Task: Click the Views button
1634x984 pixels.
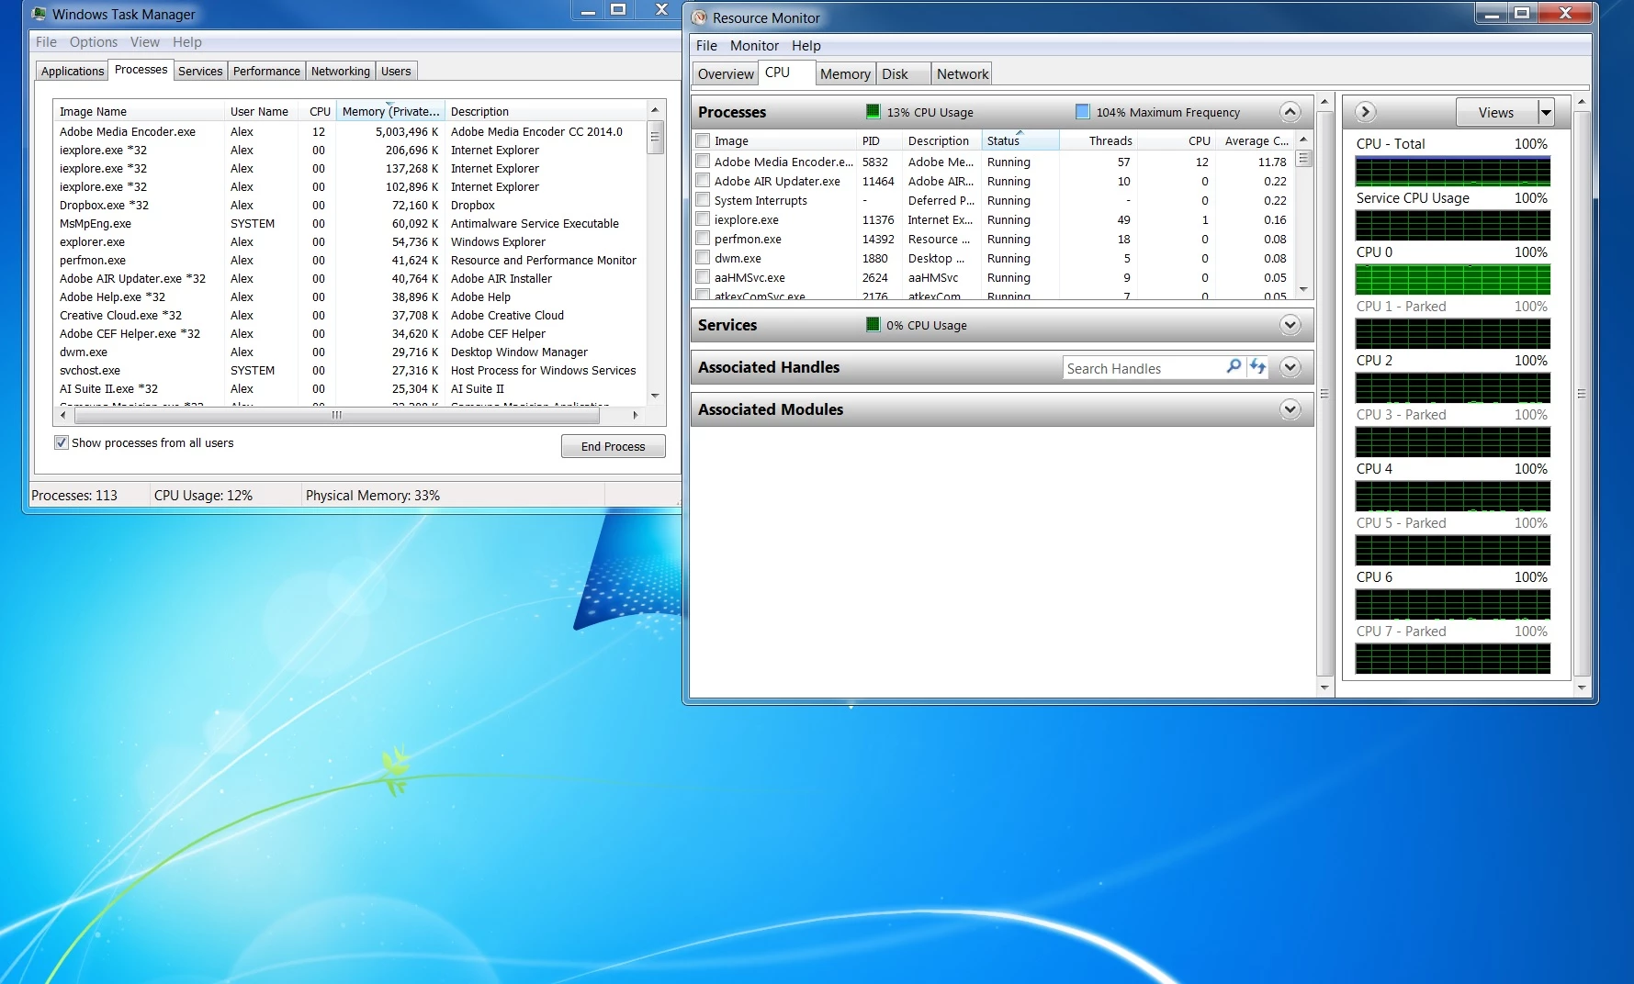Action: click(x=1496, y=112)
